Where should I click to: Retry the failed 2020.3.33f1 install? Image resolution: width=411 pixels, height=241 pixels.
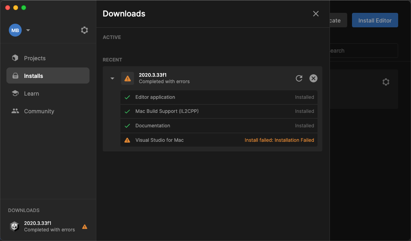click(x=299, y=78)
